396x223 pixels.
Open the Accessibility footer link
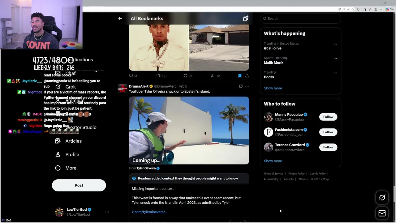tap(271, 179)
